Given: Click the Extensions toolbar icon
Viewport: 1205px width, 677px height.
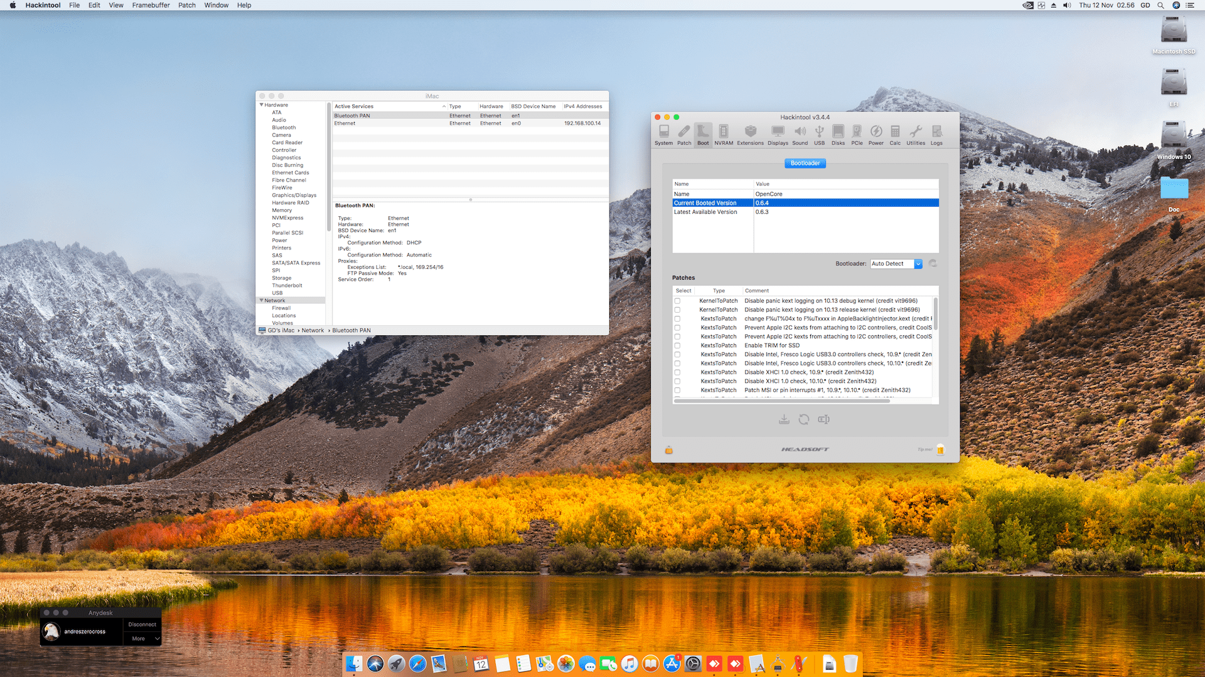Looking at the screenshot, I should [750, 134].
